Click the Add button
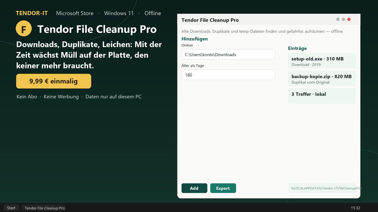 click(x=194, y=188)
